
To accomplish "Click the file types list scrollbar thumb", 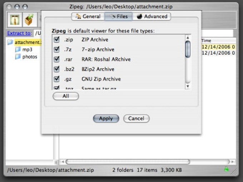I will click(188, 49).
